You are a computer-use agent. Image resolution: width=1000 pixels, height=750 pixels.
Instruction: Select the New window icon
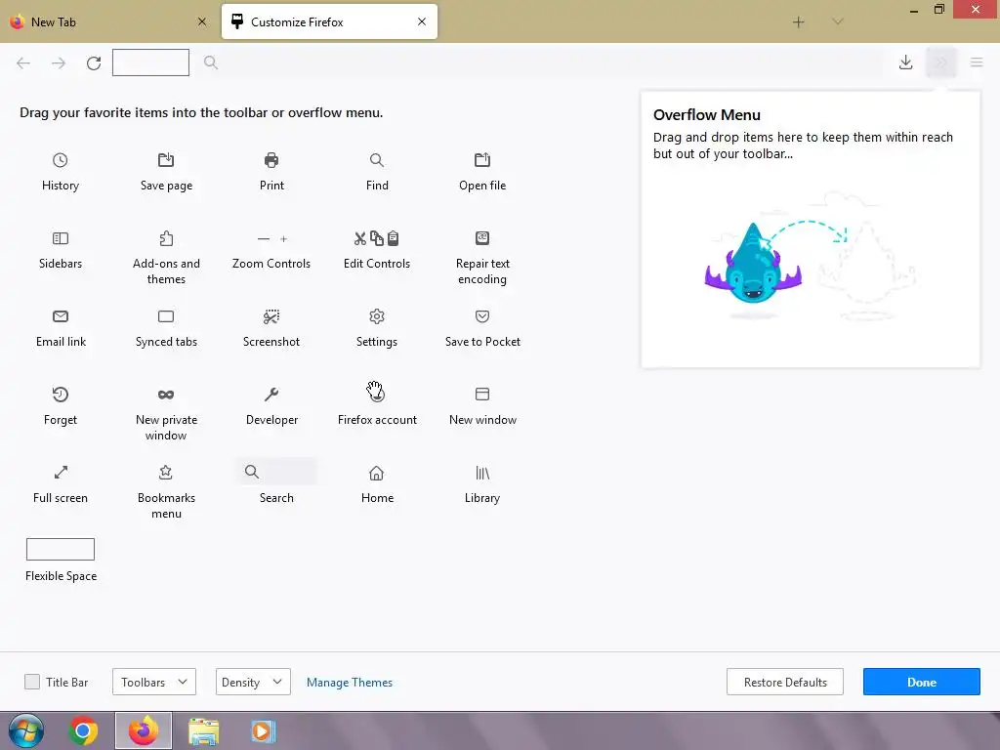[x=482, y=395]
